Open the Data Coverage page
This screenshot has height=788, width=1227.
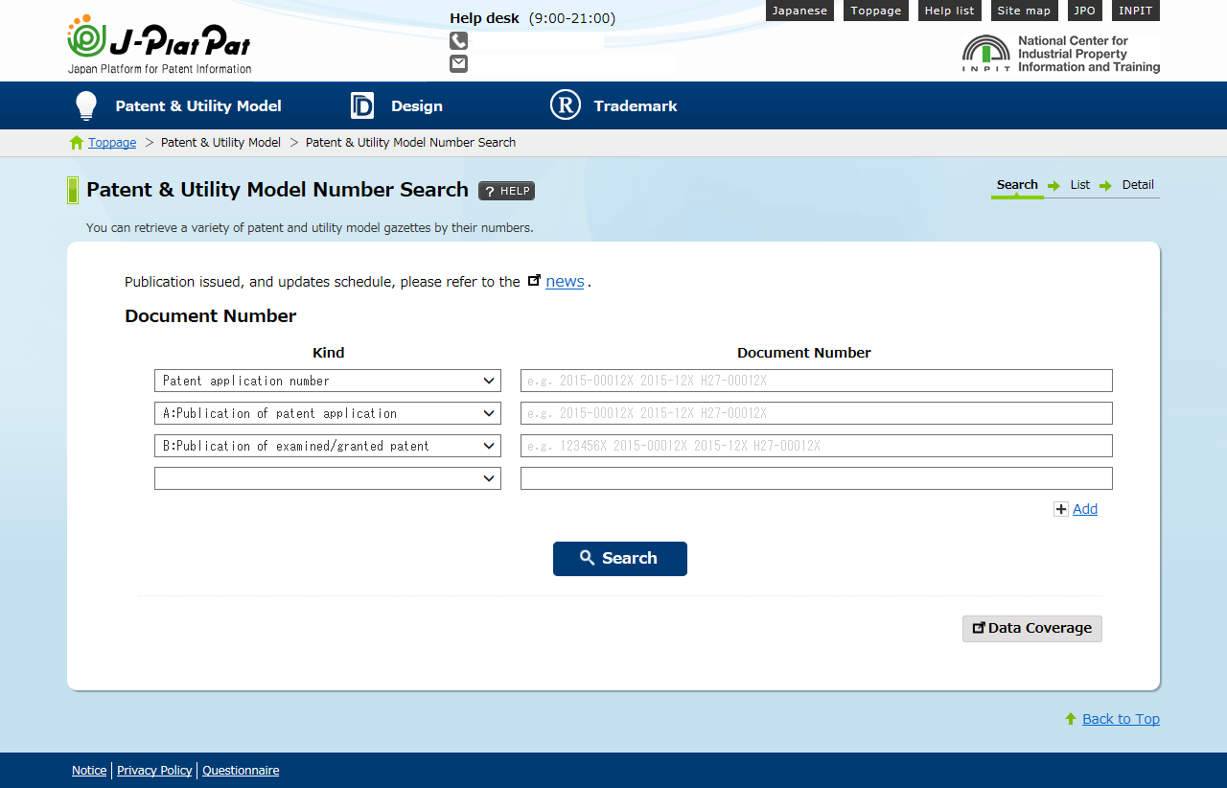pos(1031,628)
